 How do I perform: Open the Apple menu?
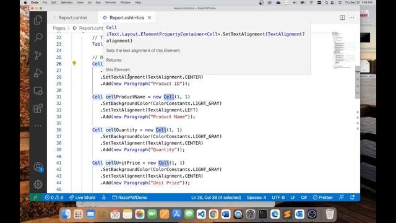click(25, 2)
